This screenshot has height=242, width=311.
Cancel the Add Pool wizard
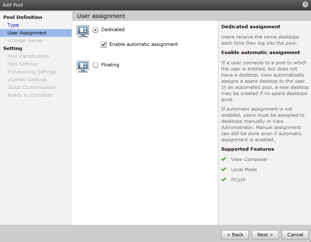coord(295,235)
